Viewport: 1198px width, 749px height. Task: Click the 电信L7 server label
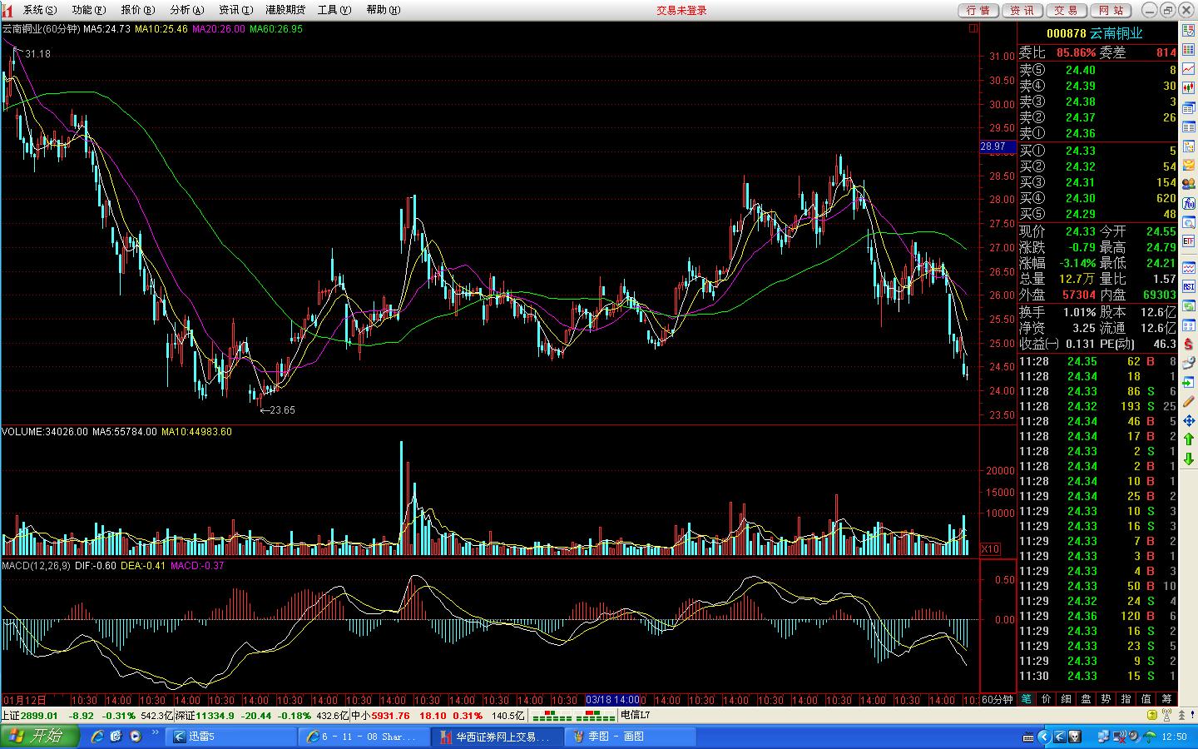(x=636, y=716)
